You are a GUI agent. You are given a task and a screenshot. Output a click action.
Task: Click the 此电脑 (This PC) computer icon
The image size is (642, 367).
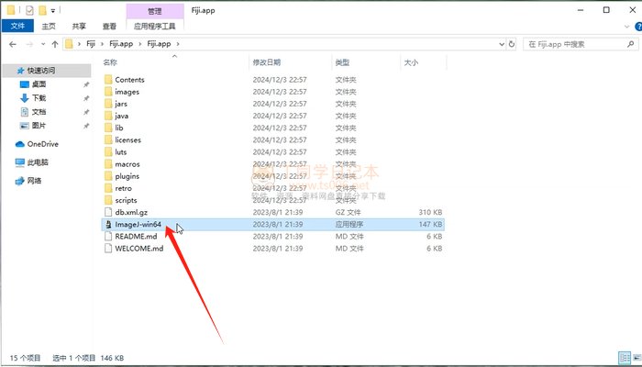[20, 162]
